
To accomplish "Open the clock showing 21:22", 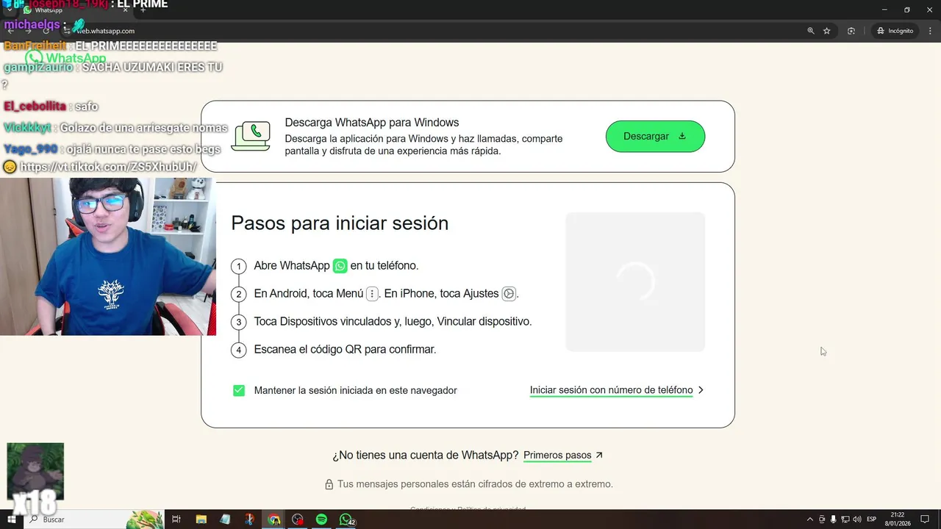I will 898,519.
